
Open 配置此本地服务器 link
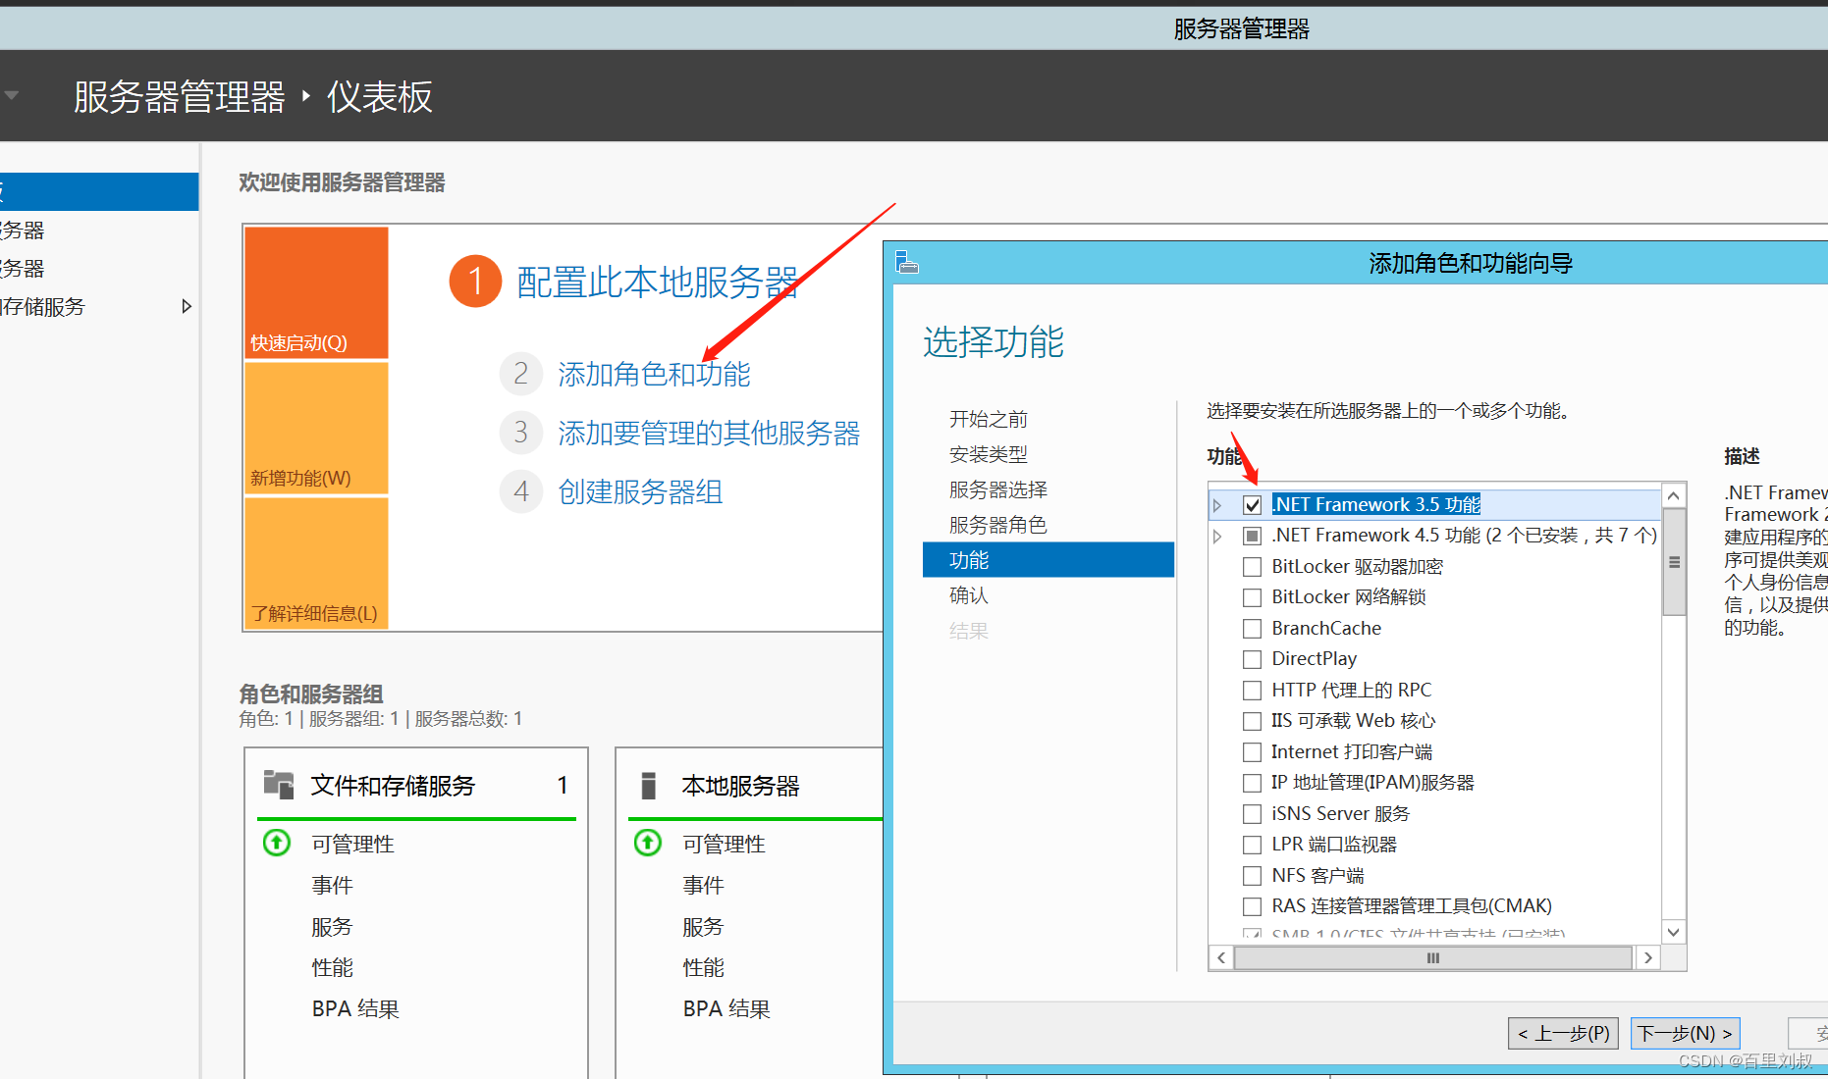tap(658, 282)
